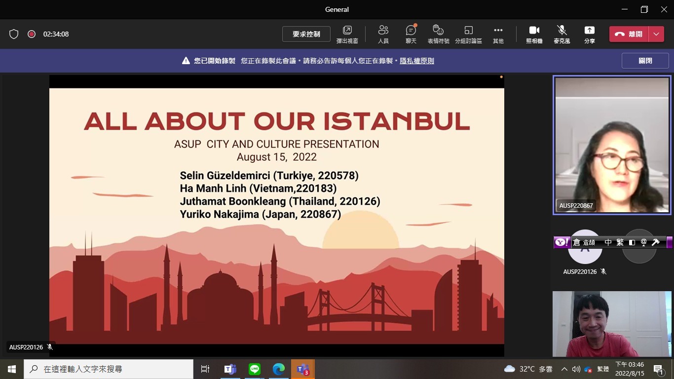674x379 pixels.
Task: Click the 繁體 input language indicator in the tray
Action: click(603, 369)
